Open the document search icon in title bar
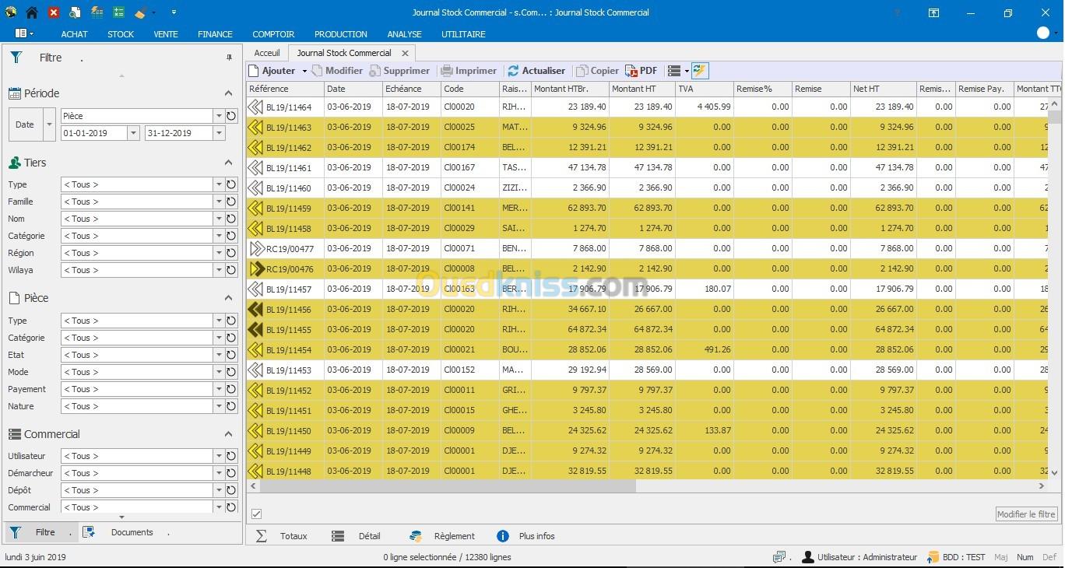 [x=76, y=12]
